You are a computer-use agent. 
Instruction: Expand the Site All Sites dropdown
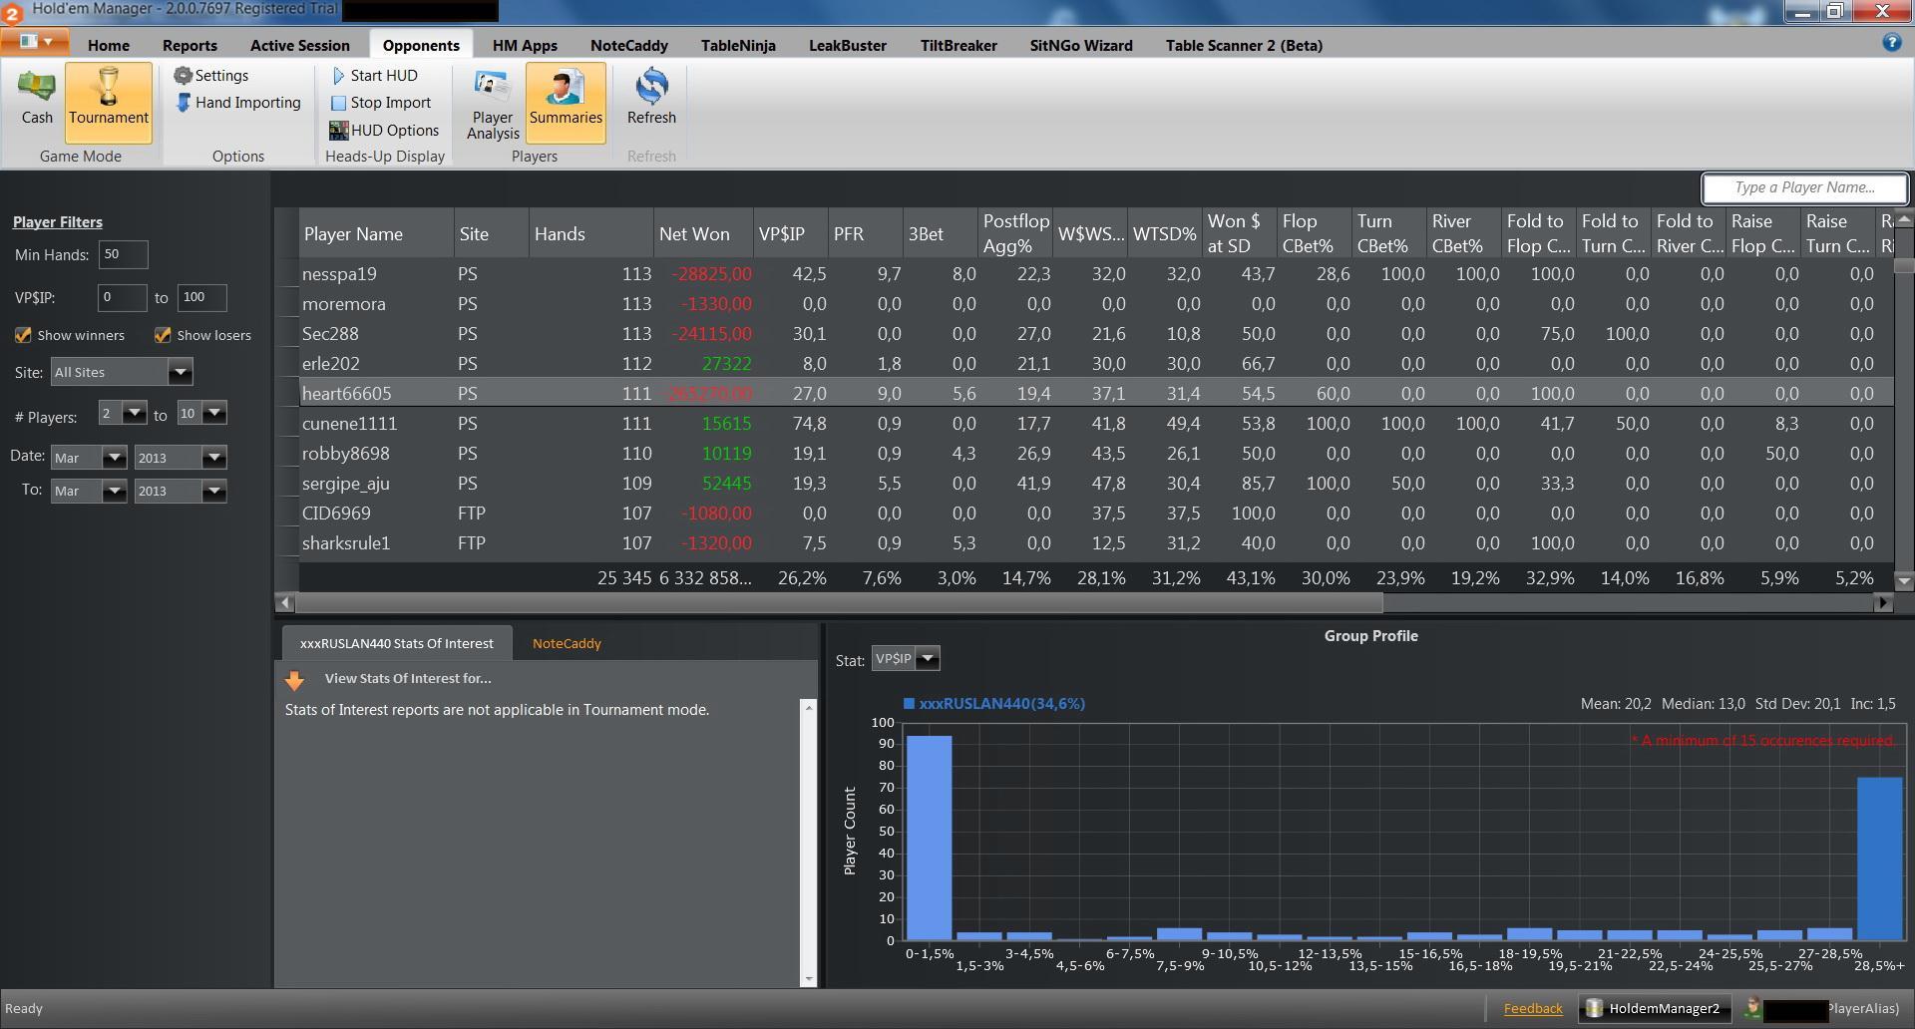coord(180,373)
